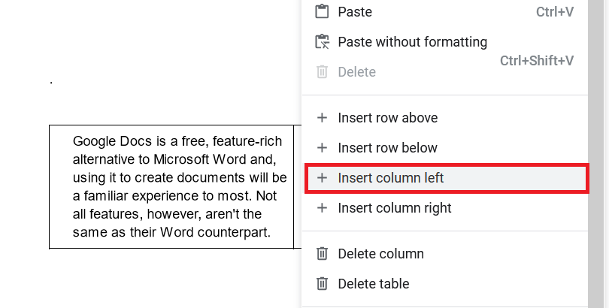Select Insert row below in the menu
The width and height of the screenshot is (609, 308).
387,148
